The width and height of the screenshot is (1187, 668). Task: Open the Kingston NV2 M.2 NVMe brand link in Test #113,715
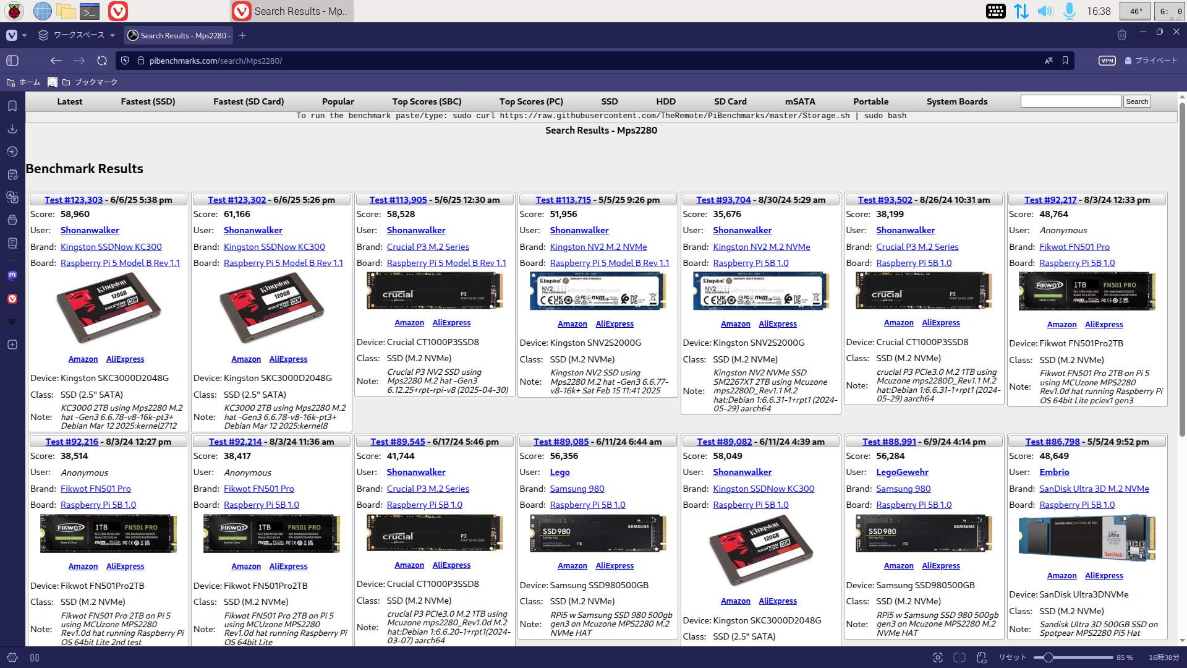click(598, 247)
